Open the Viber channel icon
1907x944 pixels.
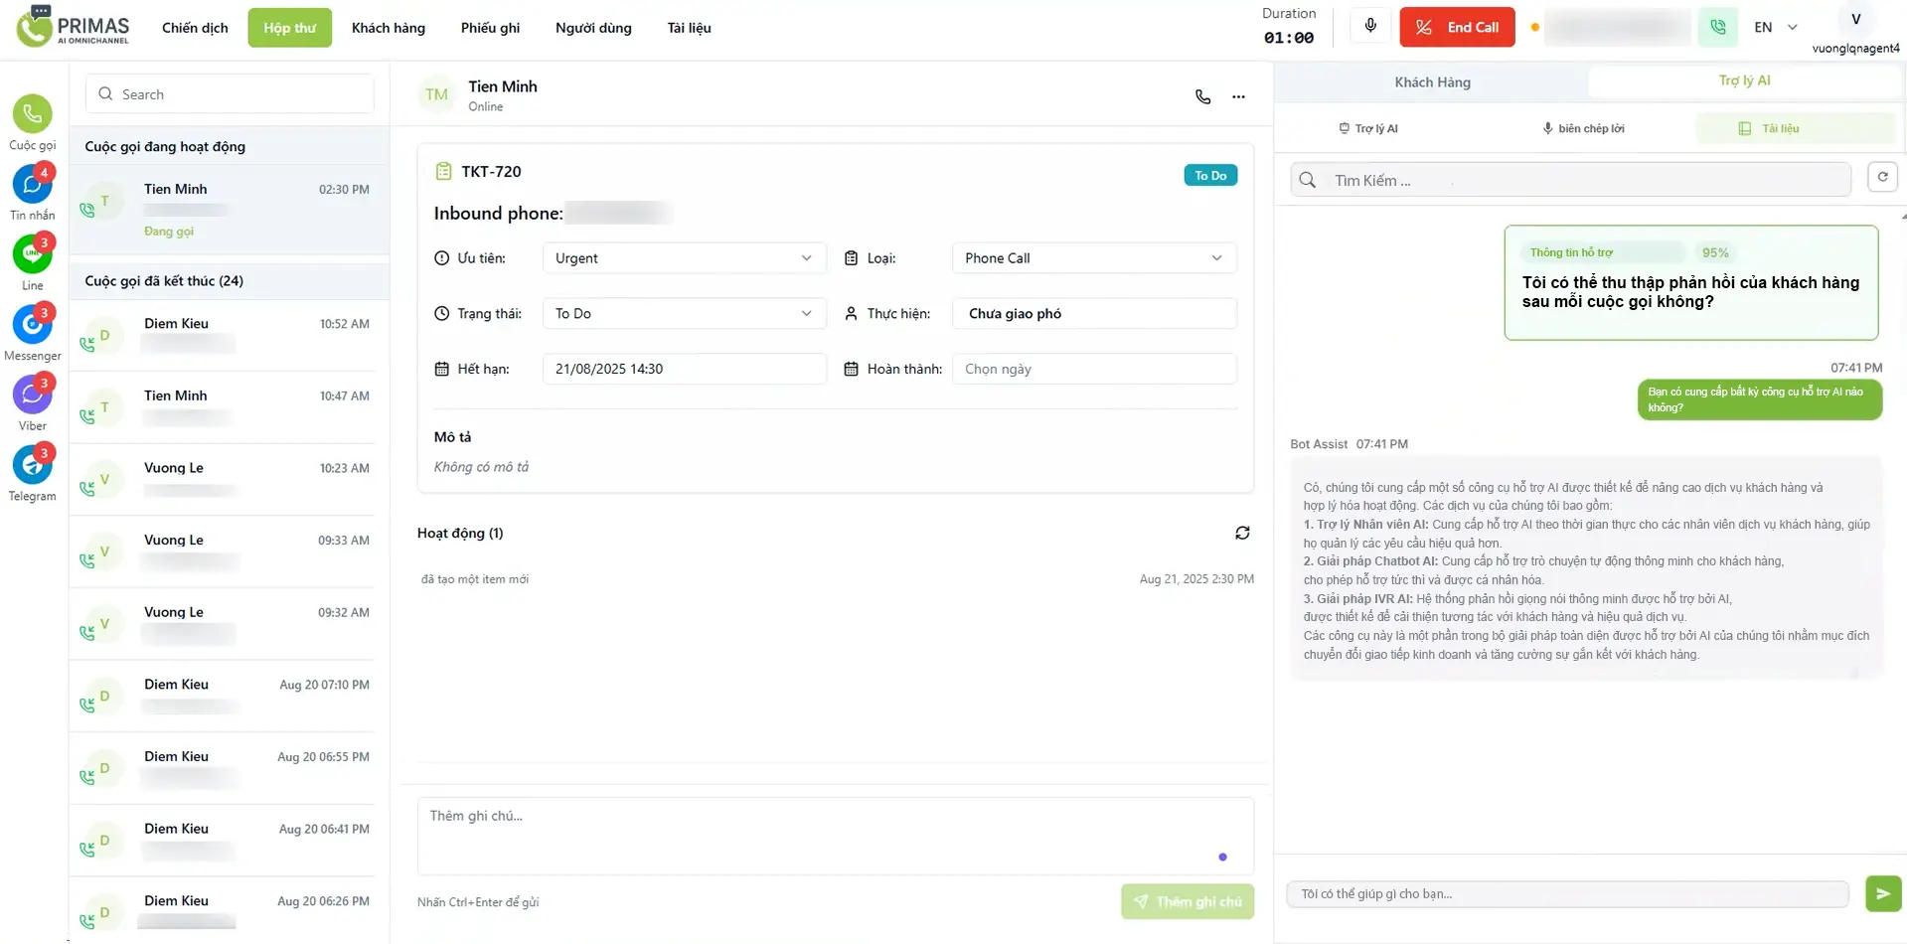[32, 395]
